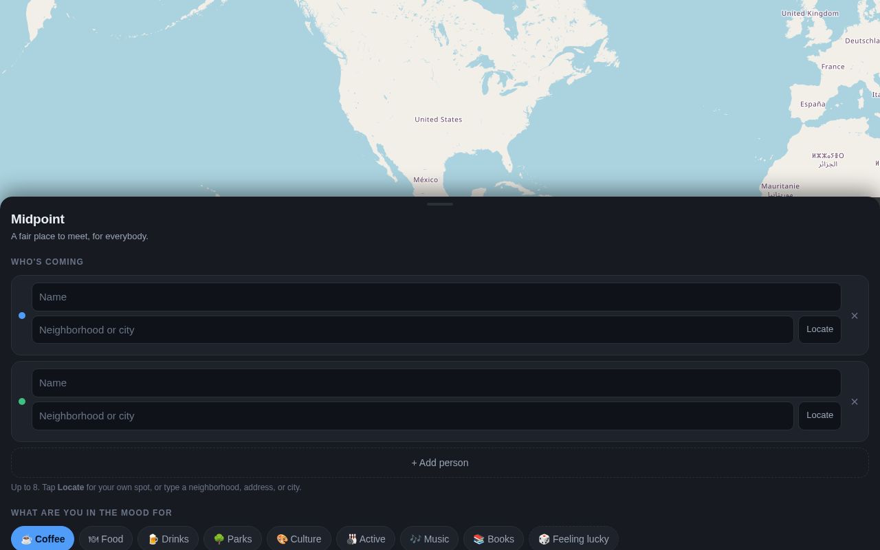
Task: Click the first person's Name field
Action: (437, 297)
